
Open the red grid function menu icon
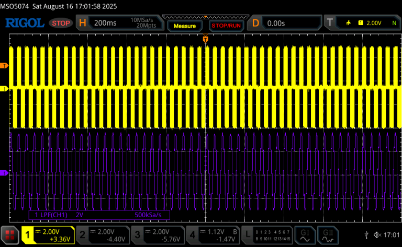[x=10, y=234]
